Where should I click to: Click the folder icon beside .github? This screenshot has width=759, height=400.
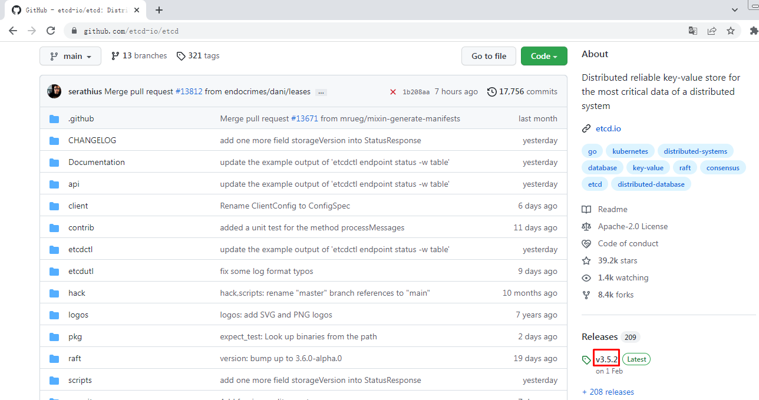tap(55, 119)
